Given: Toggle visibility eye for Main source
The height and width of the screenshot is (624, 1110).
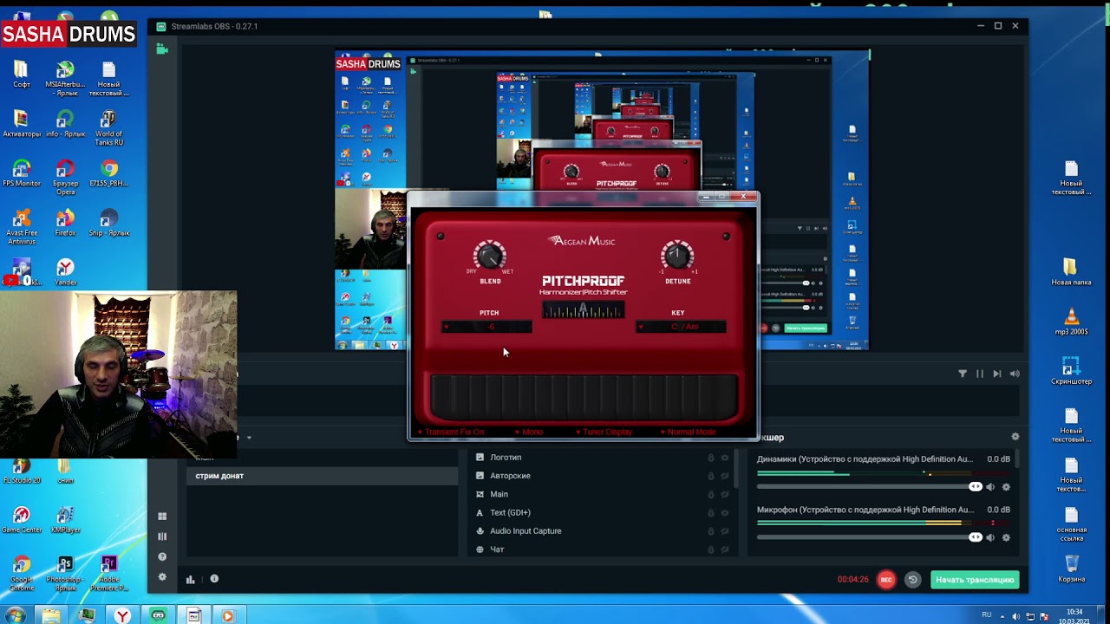Looking at the screenshot, I should pyautogui.click(x=725, y=494).
